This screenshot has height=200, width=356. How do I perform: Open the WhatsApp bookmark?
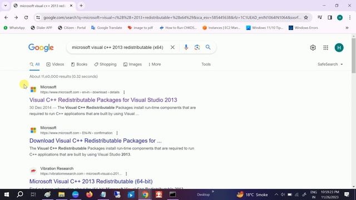(14, 28)
